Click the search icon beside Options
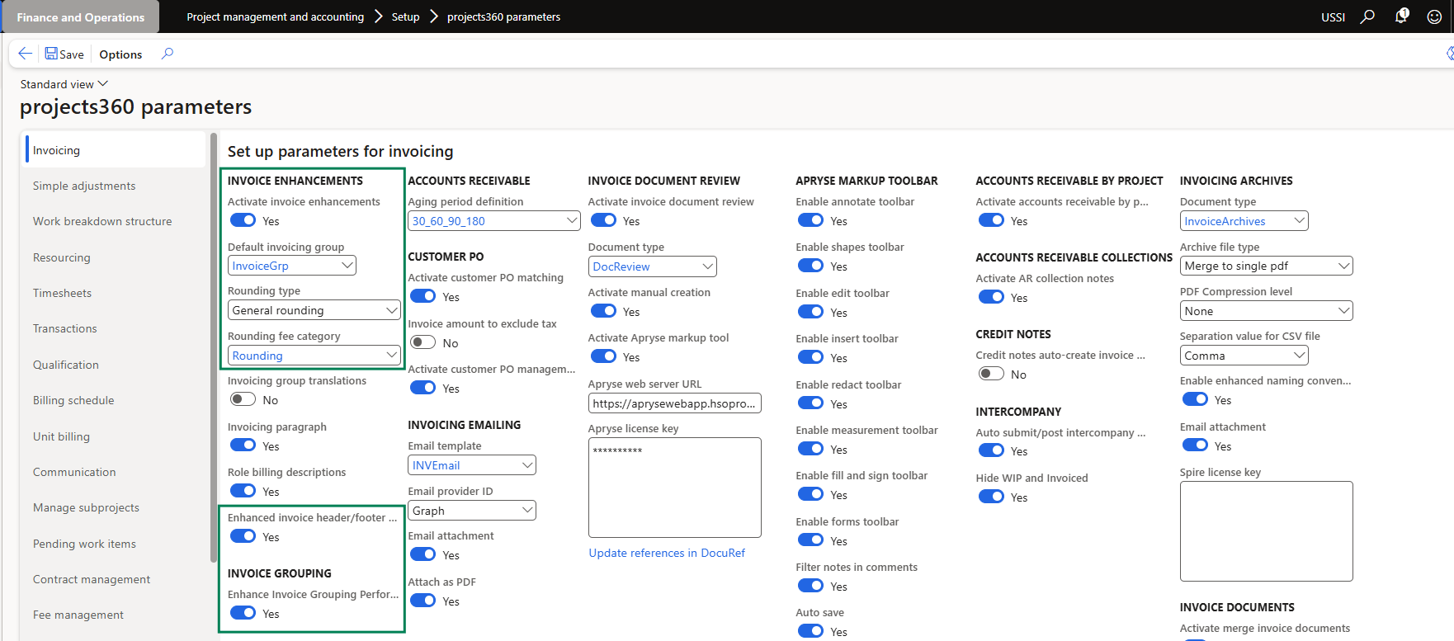Image resolution: width=1454 pixels, height=641 pixels. (x=168, y=54)
